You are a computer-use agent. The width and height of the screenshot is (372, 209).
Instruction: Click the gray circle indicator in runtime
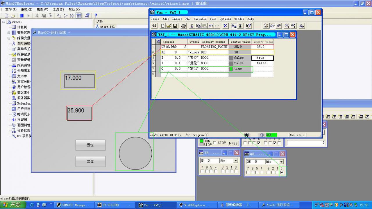135,153
